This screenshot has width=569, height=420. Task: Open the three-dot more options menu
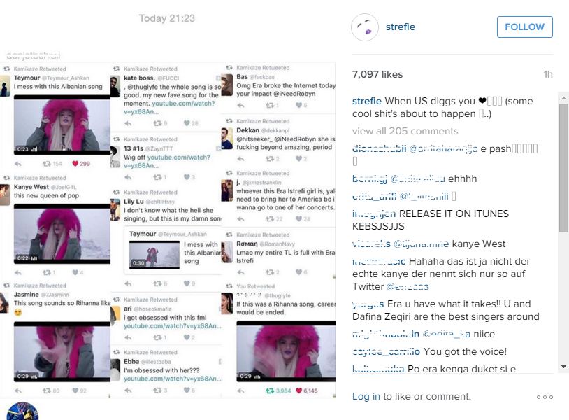point(545,397)
